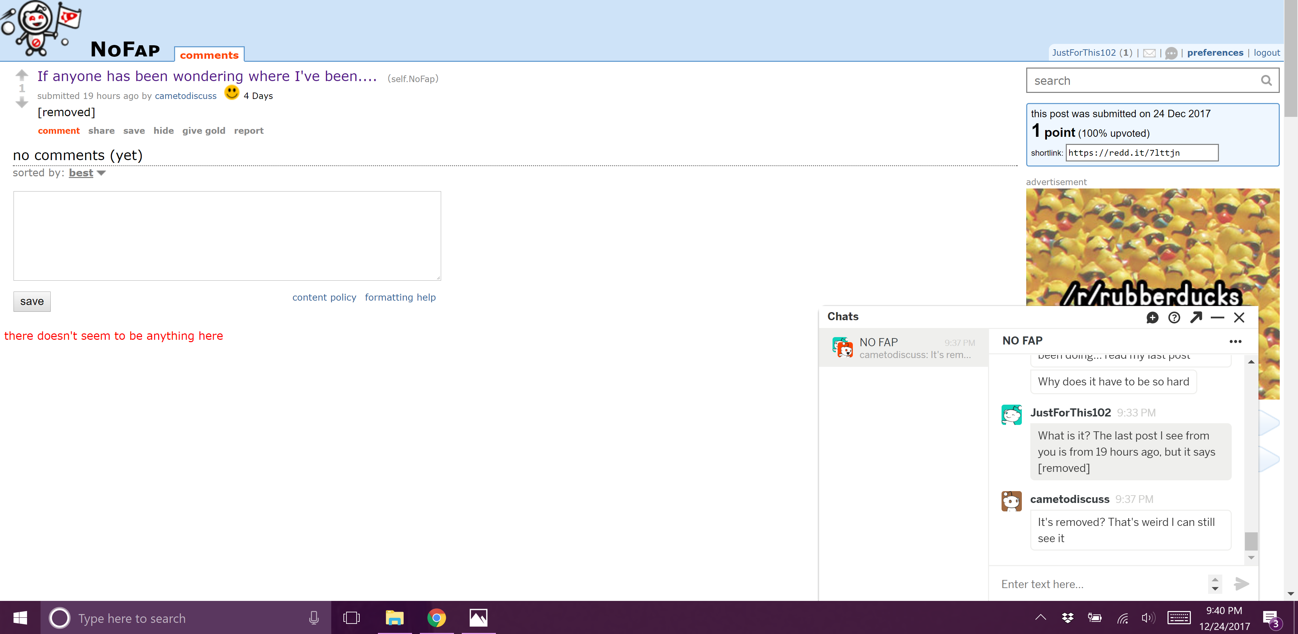Click the Reddit NoFap snoo logo
1298x634 pixels.
(x=41, y=28)
